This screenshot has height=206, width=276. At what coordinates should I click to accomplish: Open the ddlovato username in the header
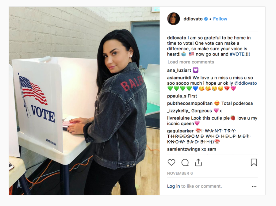pyautogui.click(x=193, y=19)
